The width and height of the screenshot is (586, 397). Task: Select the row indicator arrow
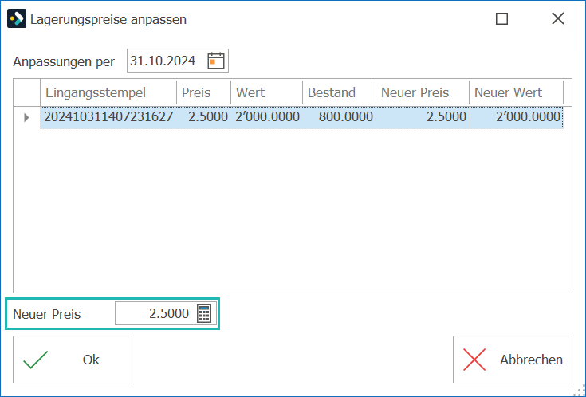(26, 117)
